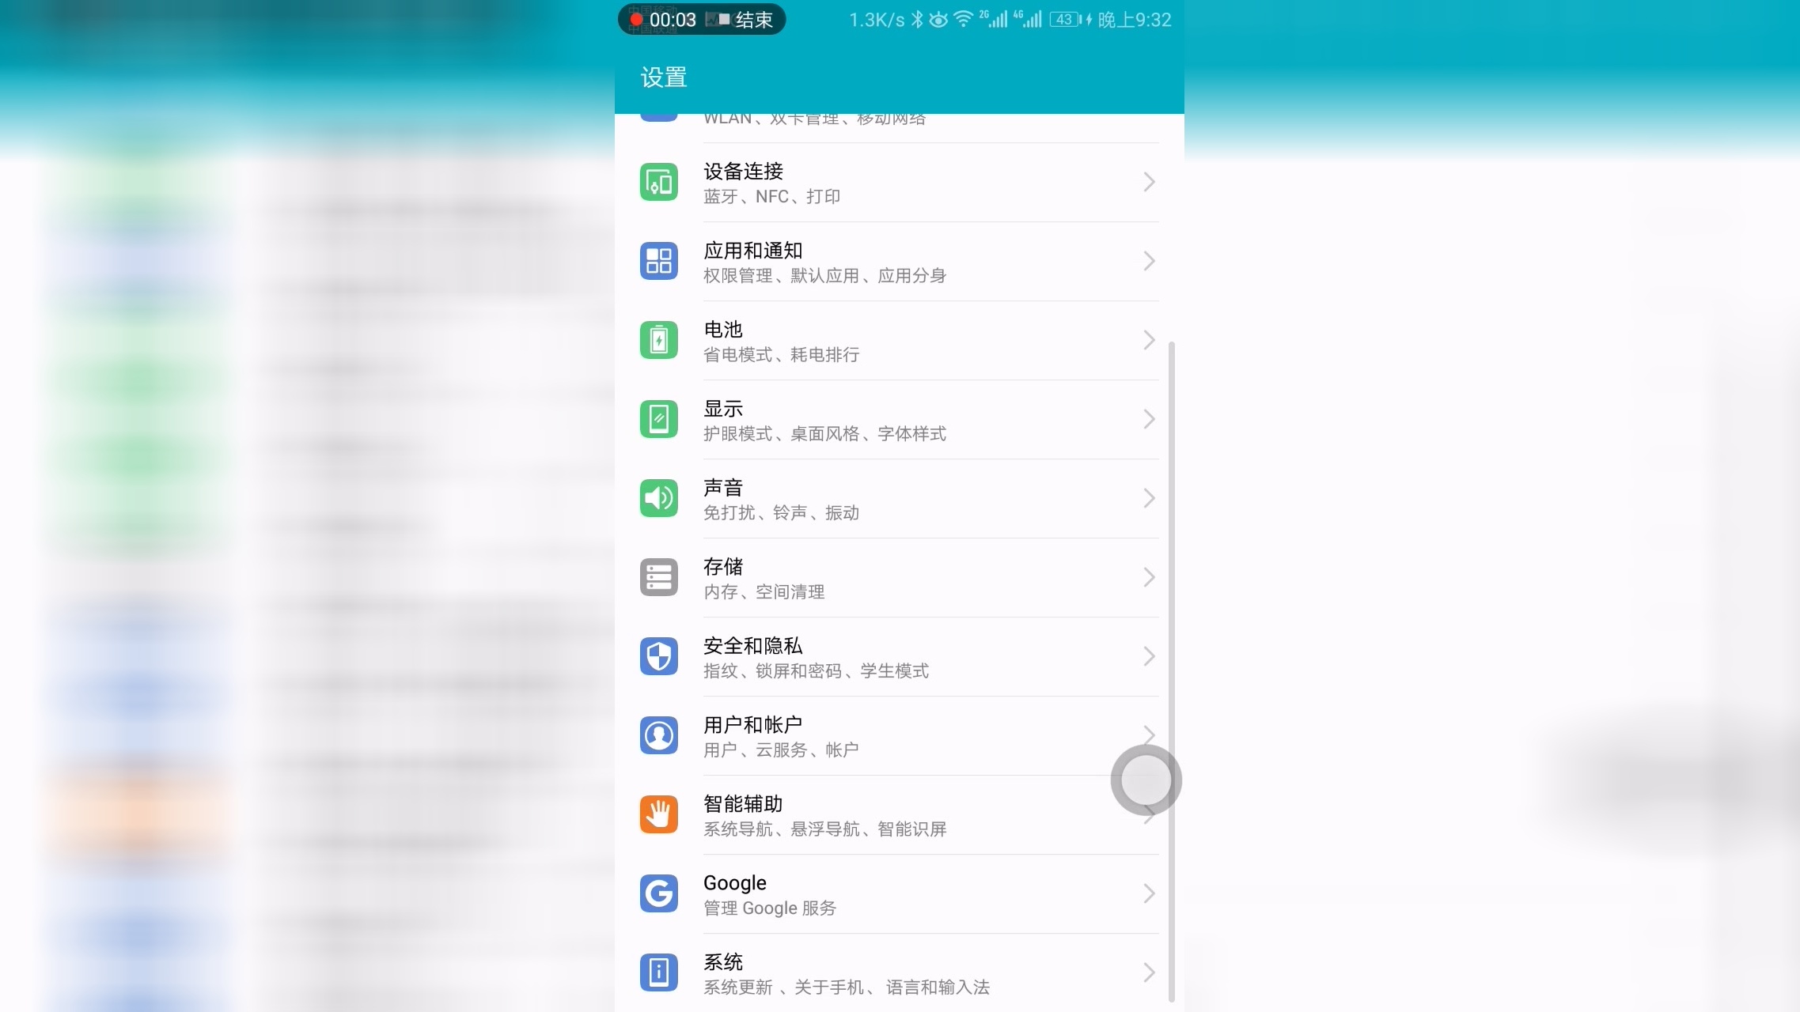
Task: Tap subtitle 护眼模式、桌面风格、字体样式
Action: (824, 434)
